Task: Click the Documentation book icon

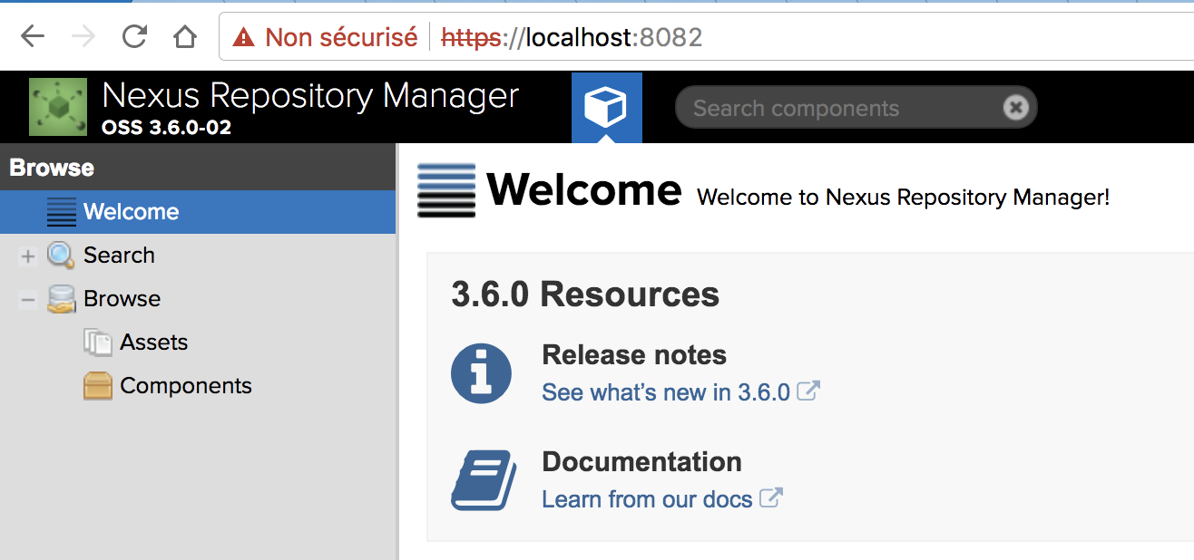Action: [x=484, y=480]
